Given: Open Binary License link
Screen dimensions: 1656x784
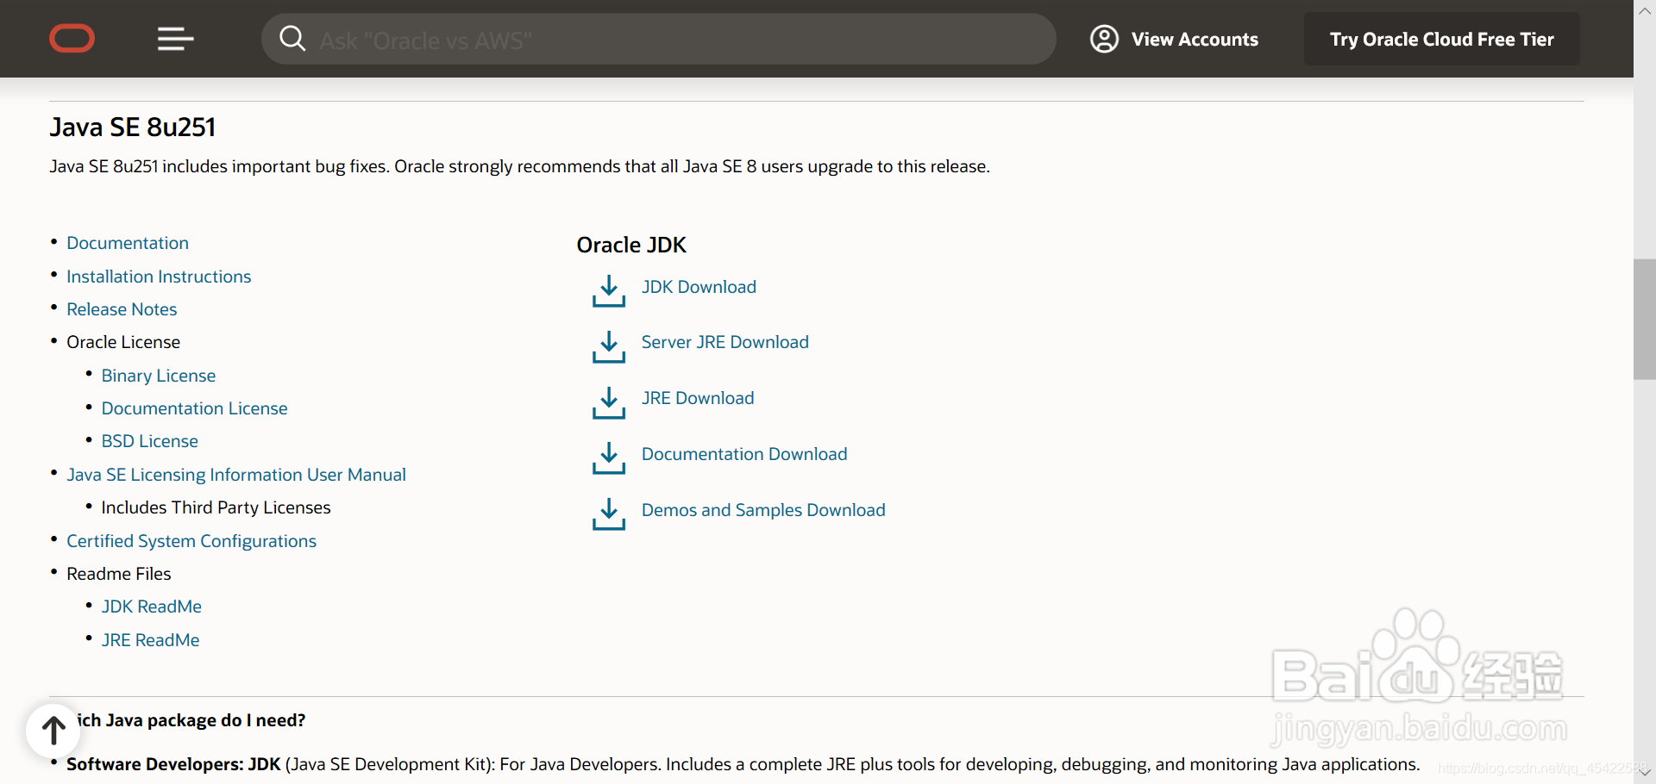Looking at the screenshot, I should [159, 376].
